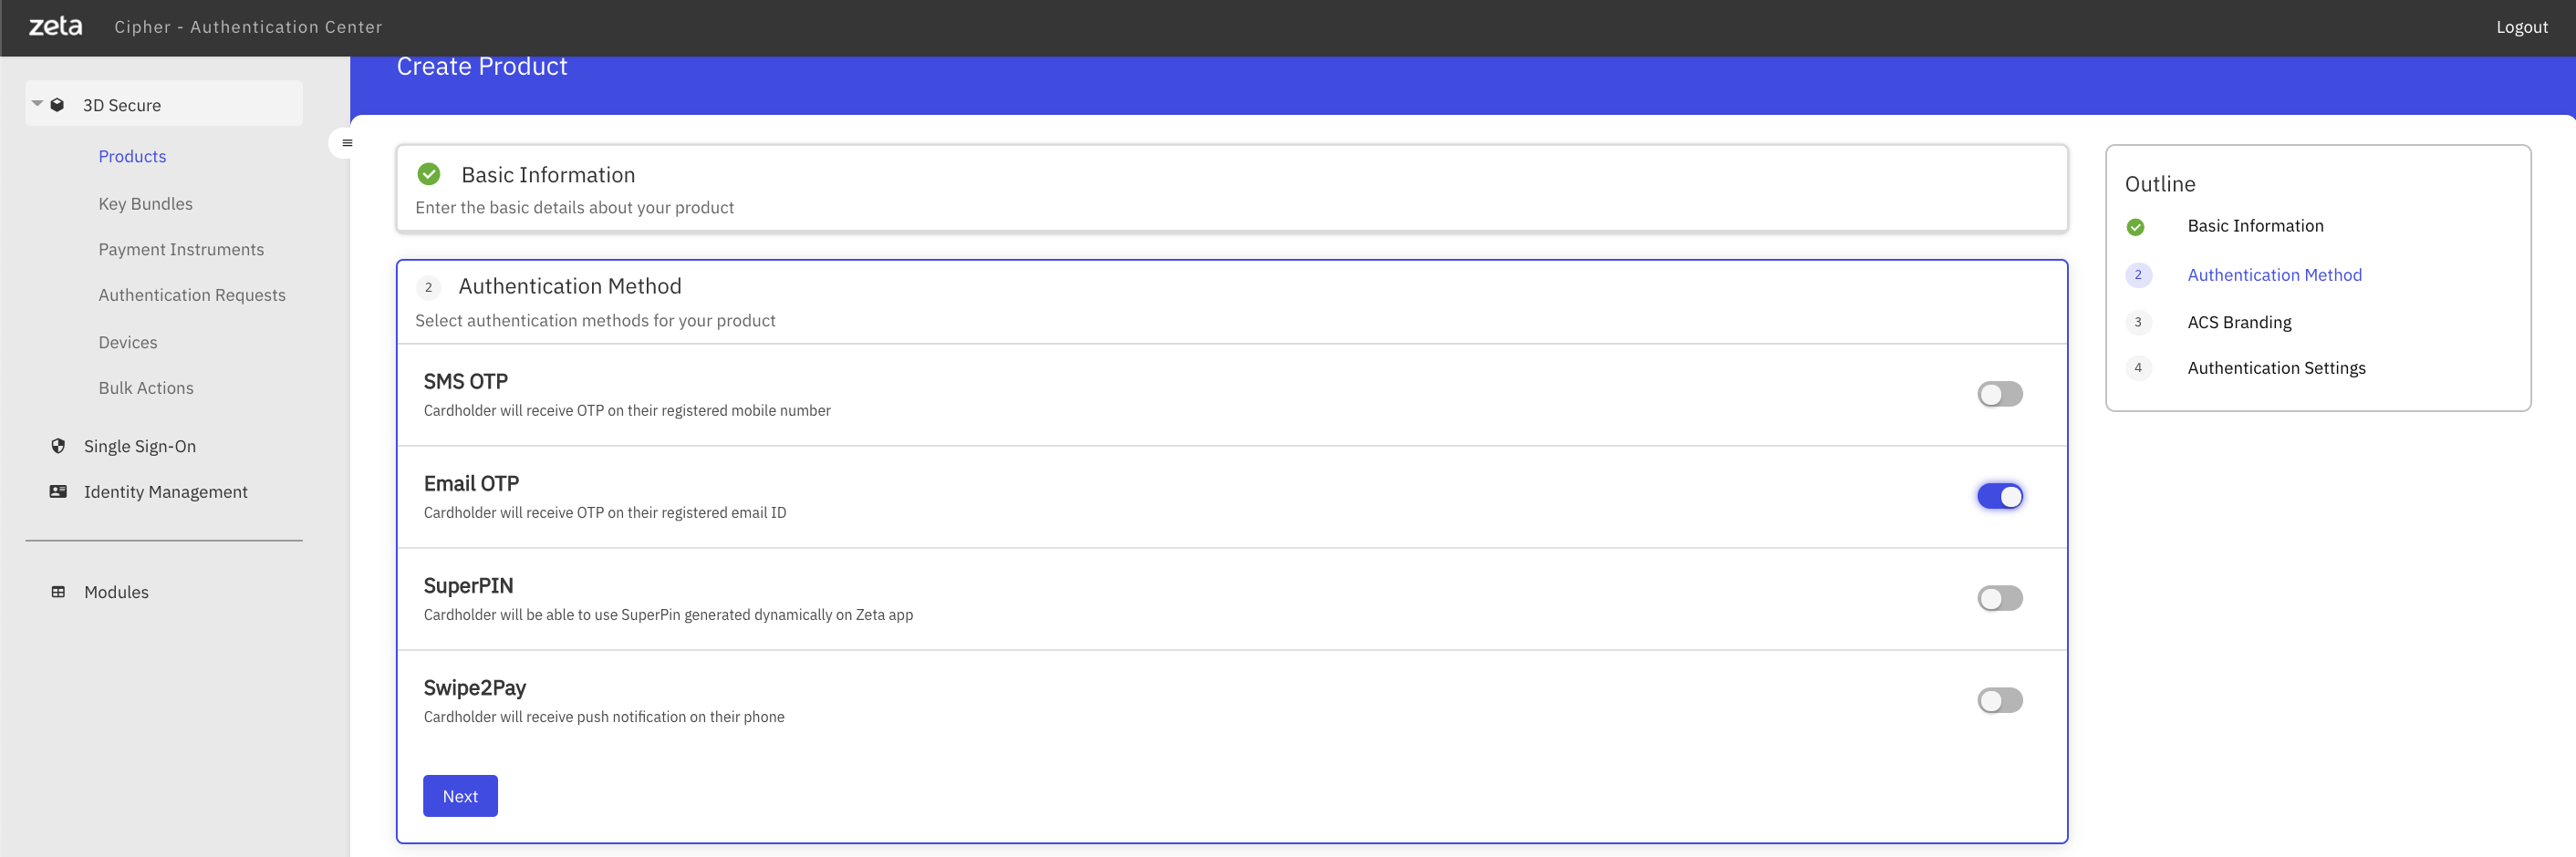The image size is (2576, 857).
Task: Click the green checkmark beside Basic Information
Action: pyautogui.click(x=429, y=174)
